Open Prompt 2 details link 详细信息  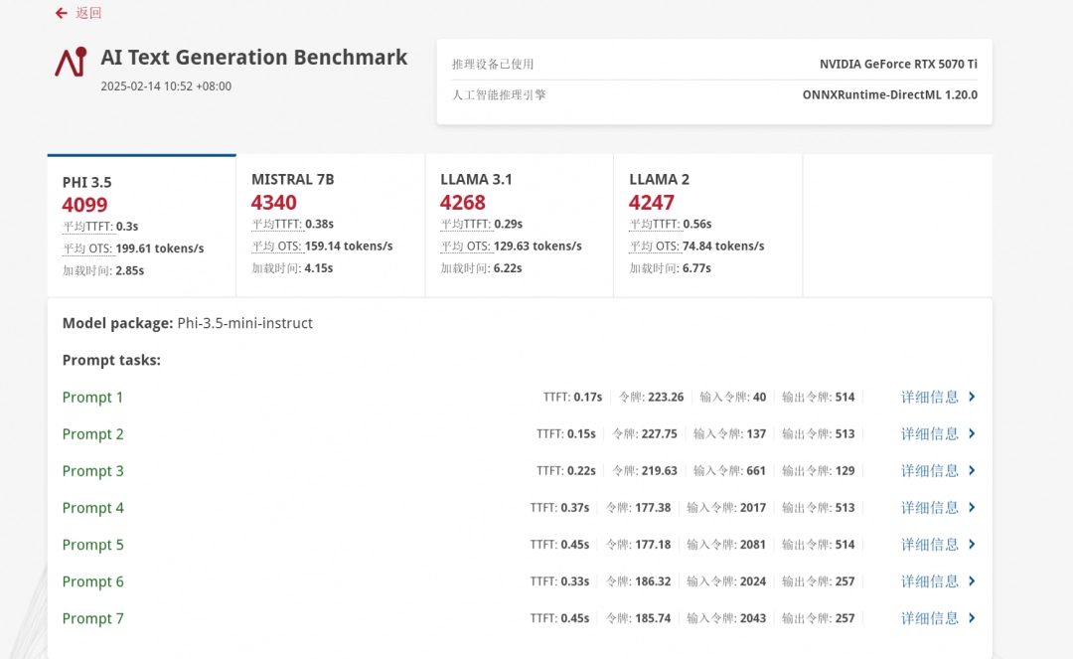930,433
